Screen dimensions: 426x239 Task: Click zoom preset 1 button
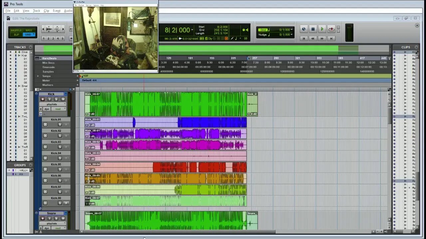[44, 39]
